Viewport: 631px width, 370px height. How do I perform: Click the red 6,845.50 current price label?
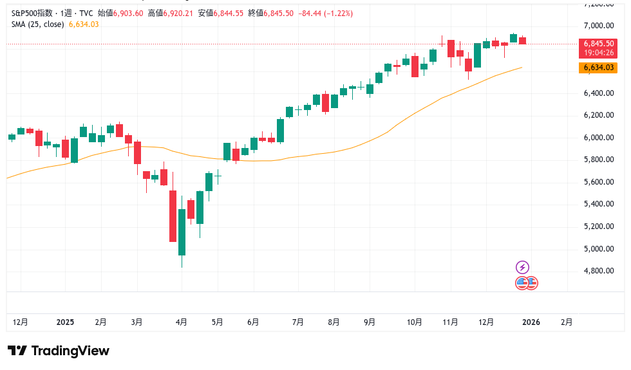coord(599,43)
